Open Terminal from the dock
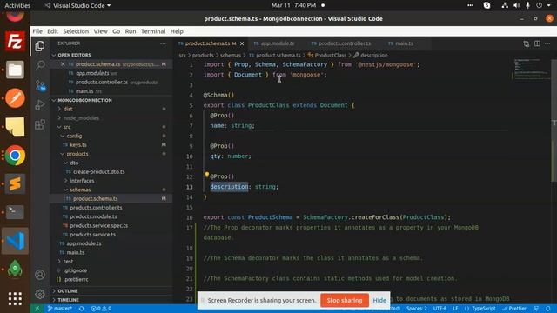557x313 pixels. (x=15, y=212)
